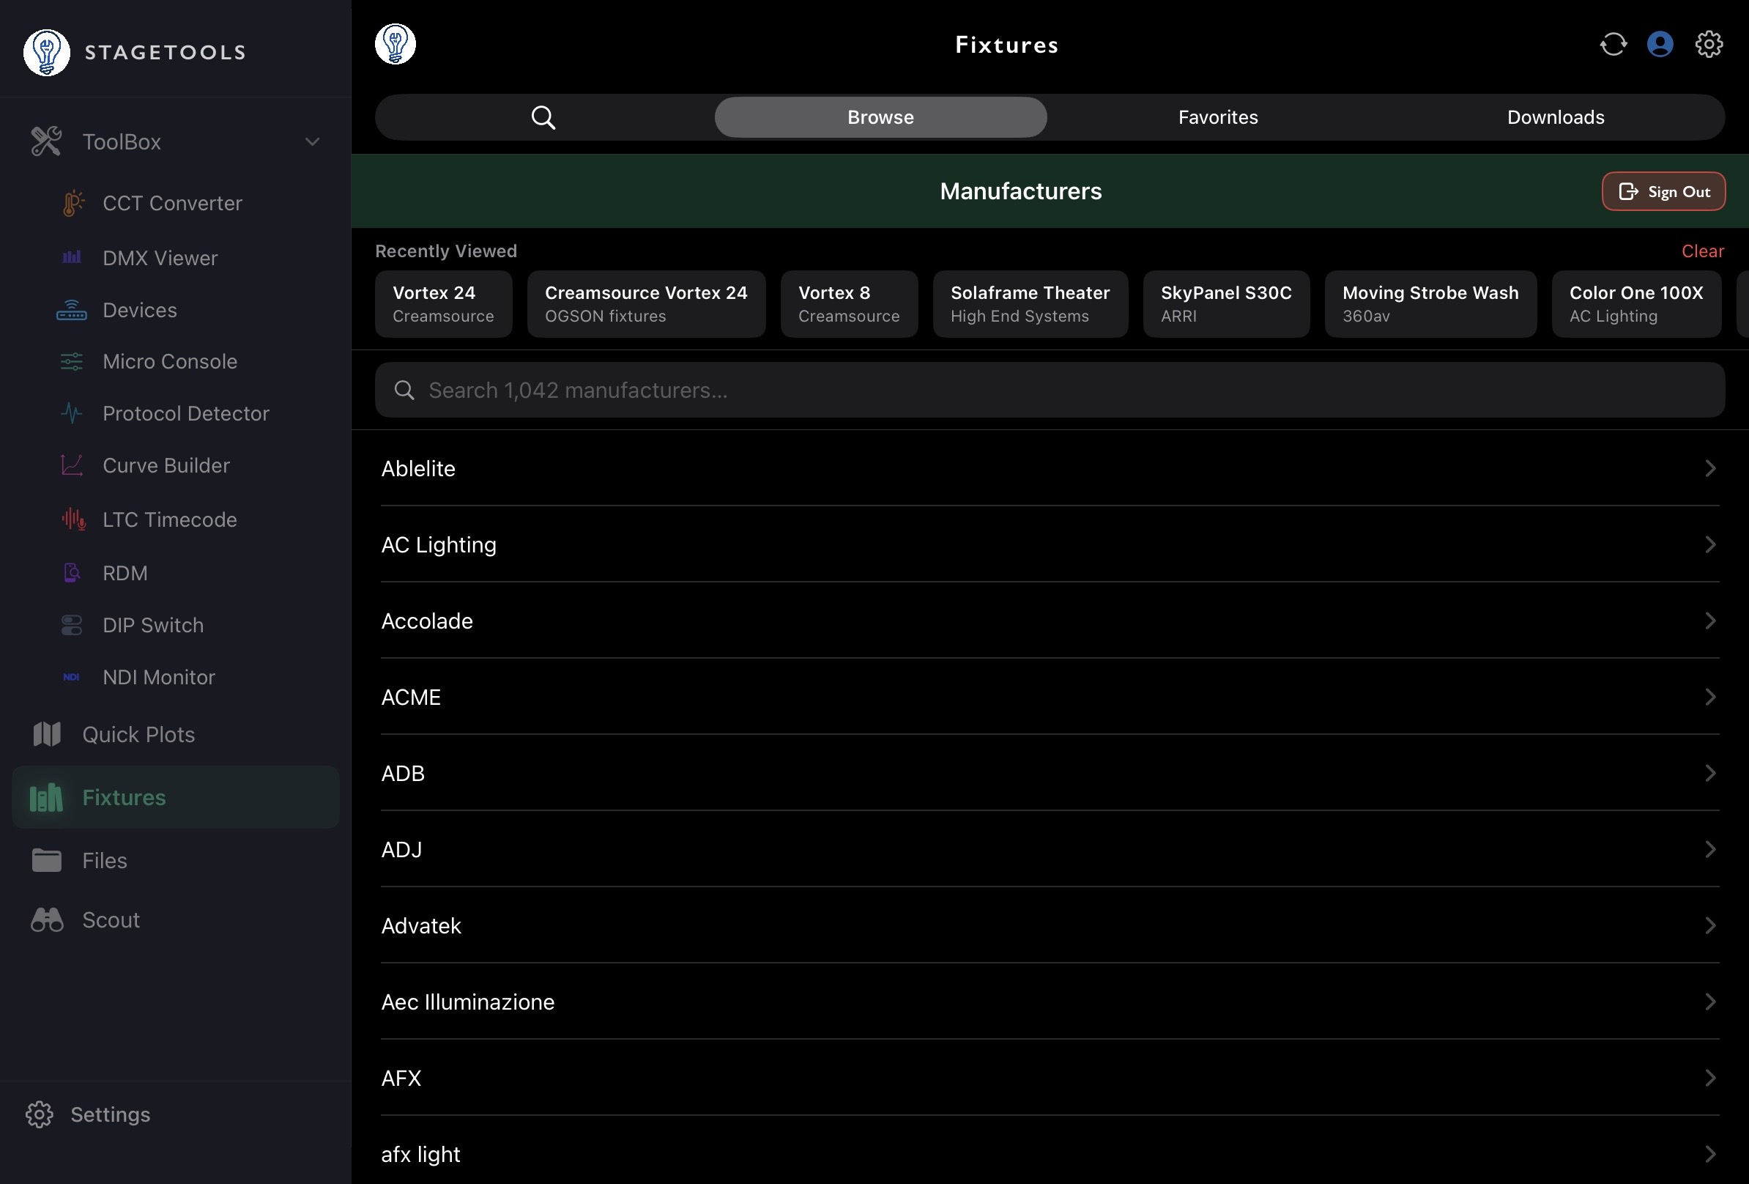Expand the Accolade row chevron

[1710, 621]
